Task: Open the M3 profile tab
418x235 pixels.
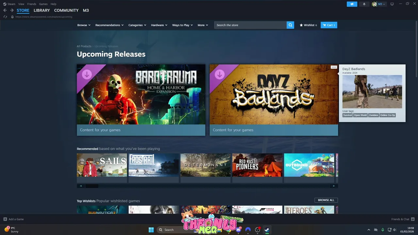Action: [x=86, y=10]
